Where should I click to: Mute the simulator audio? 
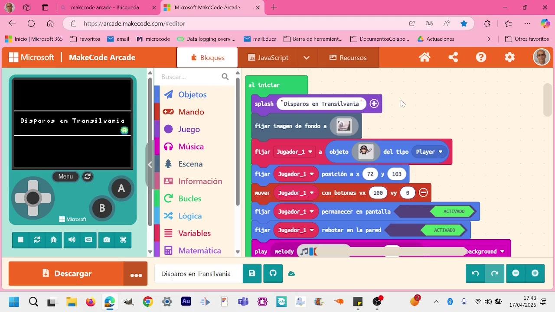point(72,240)
